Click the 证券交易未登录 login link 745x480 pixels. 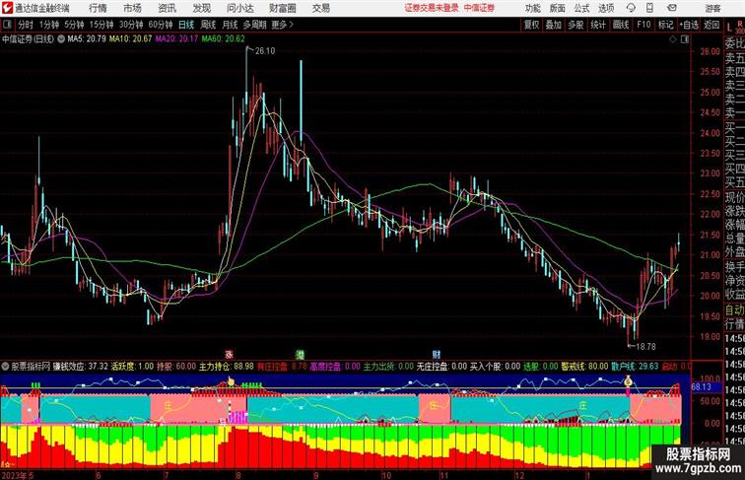pyautogui.click(x=432, y=8)
